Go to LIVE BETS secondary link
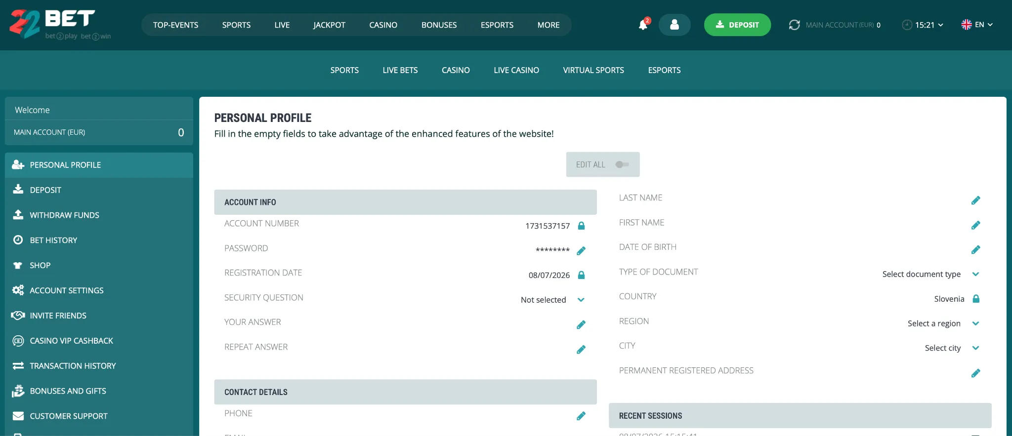 coord(400,70)
